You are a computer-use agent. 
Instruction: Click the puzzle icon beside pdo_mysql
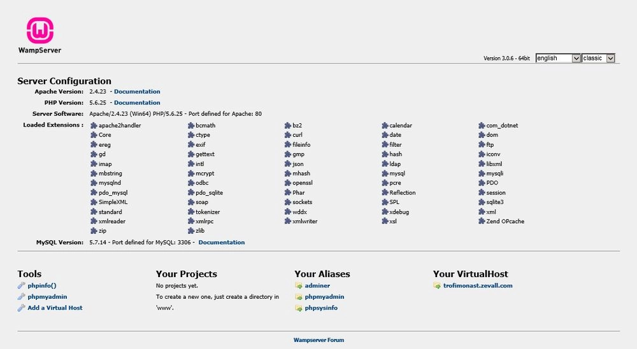coord(94,193)
